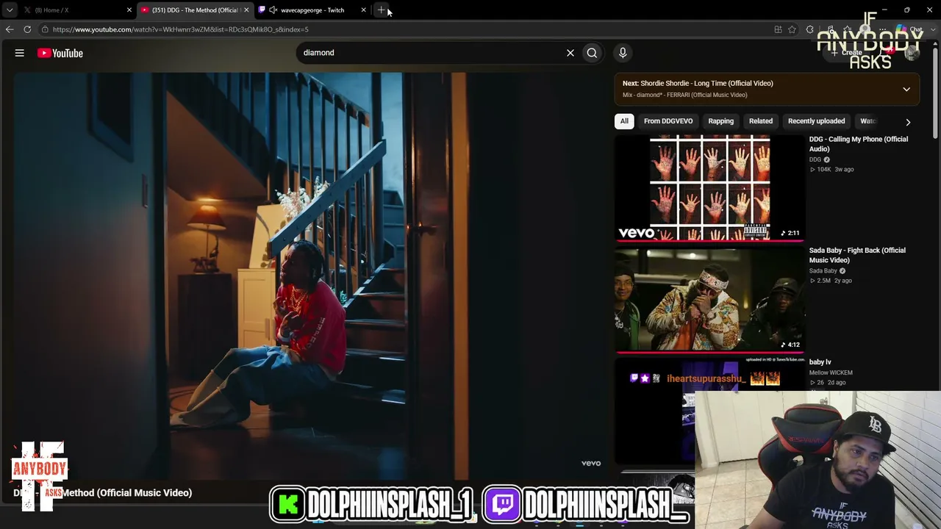The image size is (941, 529).
Task: Start voice search with the microphone
Action: tap(623, 53)
